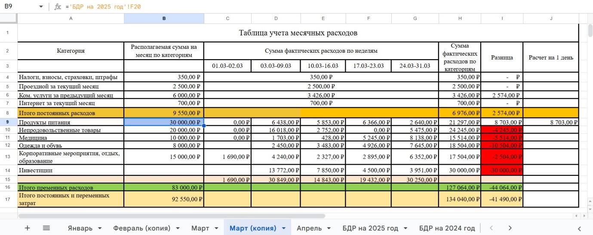Select column header H
Screen dimensions: 593x235
pyautogui.click(x=460, y=18)
